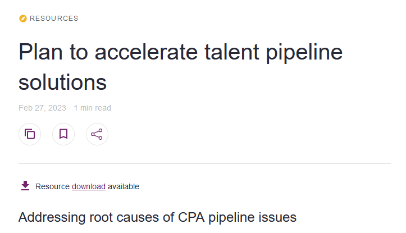
Task: Click the copy link icon button
Action: click(x=30, y=134)
